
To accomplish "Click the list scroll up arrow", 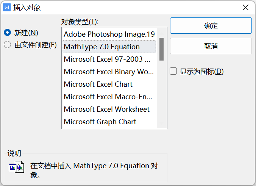I will (x=161, y=33).
